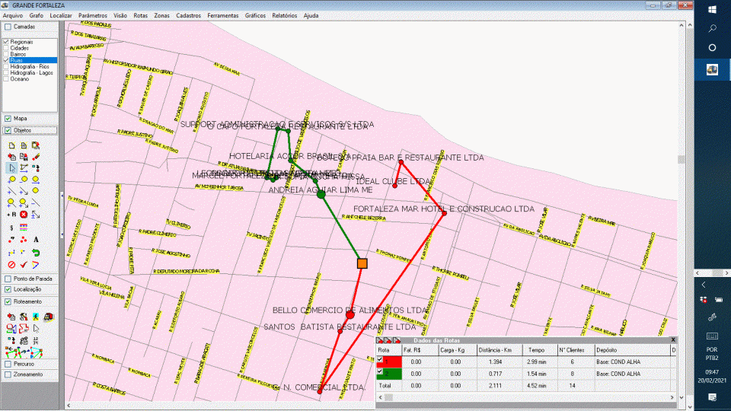The width and height of the screenshot is (731, 411).
Task: Open the Ferramentas menu
Action: 223,15
